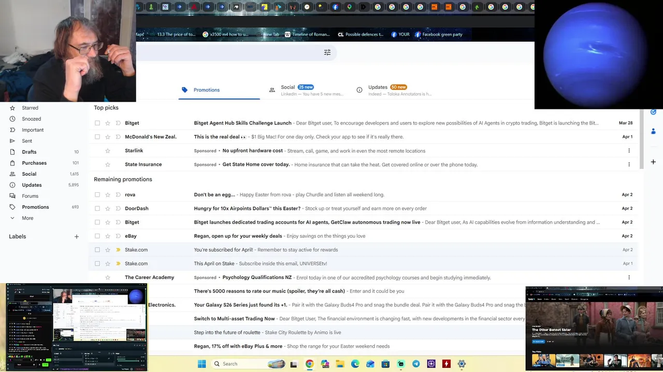This screenshot has width=663, height=372.
Task: Open File Explorer from taskbar
Action: click(340, 364)
